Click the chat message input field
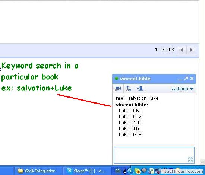The image size is (205, 175). pos(154,155)
